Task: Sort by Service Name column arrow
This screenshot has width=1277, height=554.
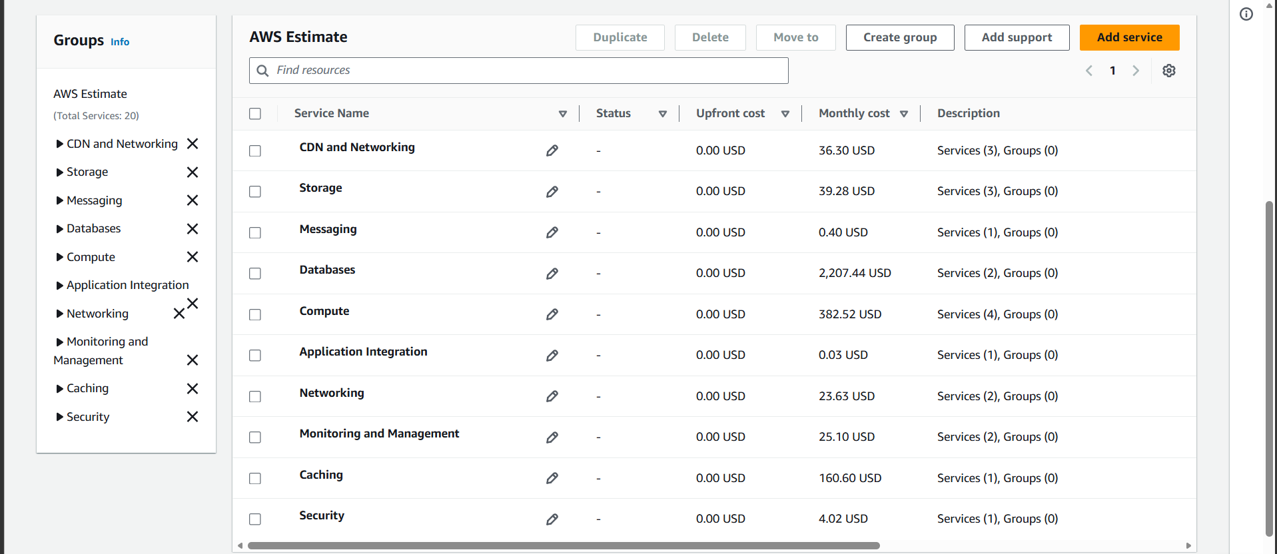Action: click(563, 114)
